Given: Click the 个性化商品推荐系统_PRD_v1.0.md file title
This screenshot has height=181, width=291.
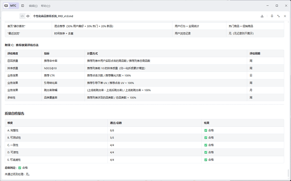Looking at the screenshot, I should point(53,16).
